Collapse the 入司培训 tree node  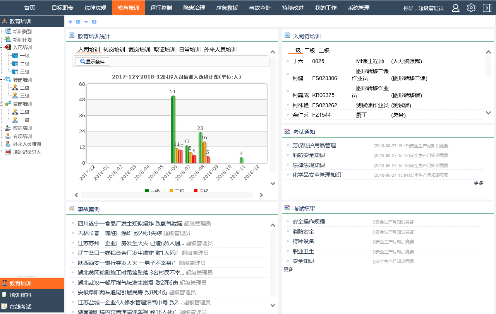click(2, 48)
